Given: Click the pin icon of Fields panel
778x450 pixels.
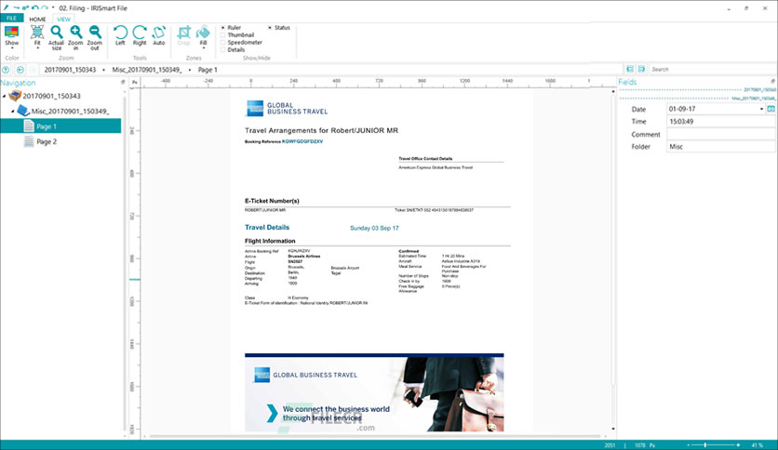Looking at the screenshot, I should [x=772, y=81].
